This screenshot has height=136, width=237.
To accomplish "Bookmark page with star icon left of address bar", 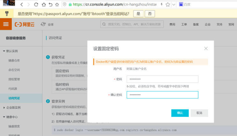I will 57,4.
